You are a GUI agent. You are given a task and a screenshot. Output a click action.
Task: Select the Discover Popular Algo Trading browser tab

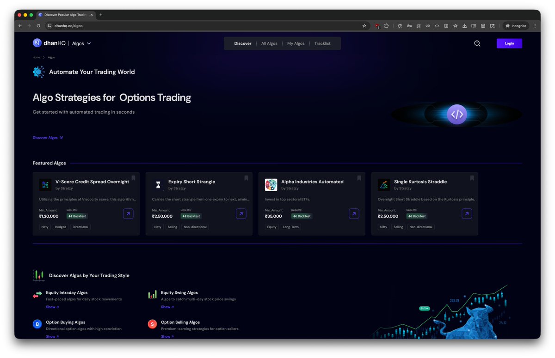pyautogui.click(x=65, y=15)
